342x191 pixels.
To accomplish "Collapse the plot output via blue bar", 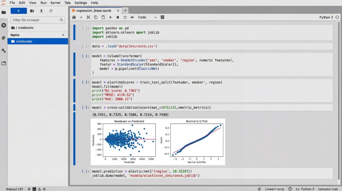I will 74,139.
